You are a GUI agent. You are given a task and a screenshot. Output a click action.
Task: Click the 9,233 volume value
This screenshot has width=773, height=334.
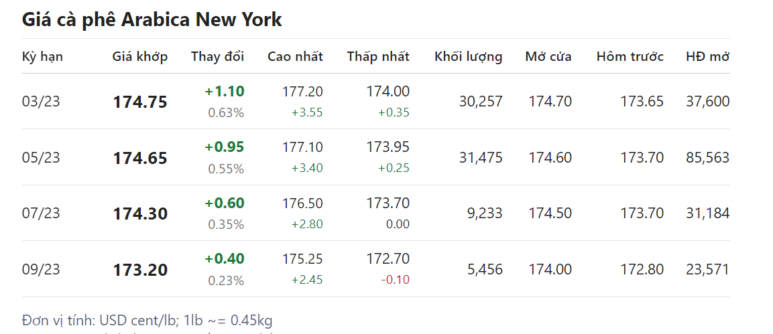484,214
